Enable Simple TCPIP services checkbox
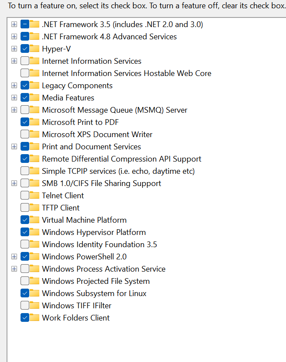Viewport: 286px width, 362px height. [x=25, y=171]
